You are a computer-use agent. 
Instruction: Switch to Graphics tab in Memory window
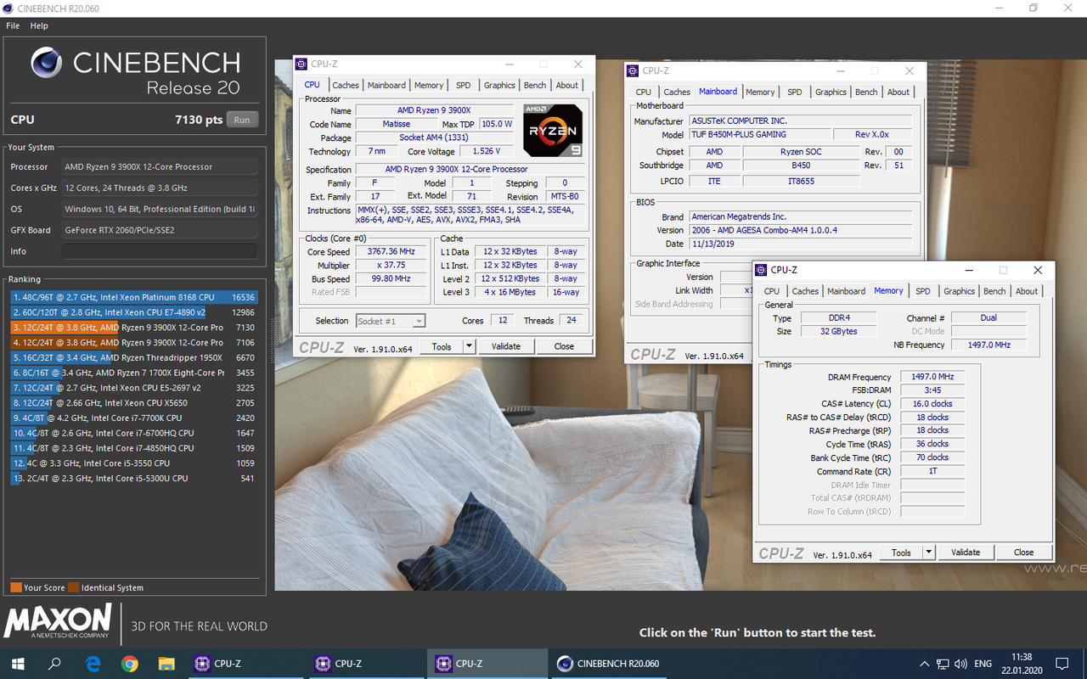[959, 291]
